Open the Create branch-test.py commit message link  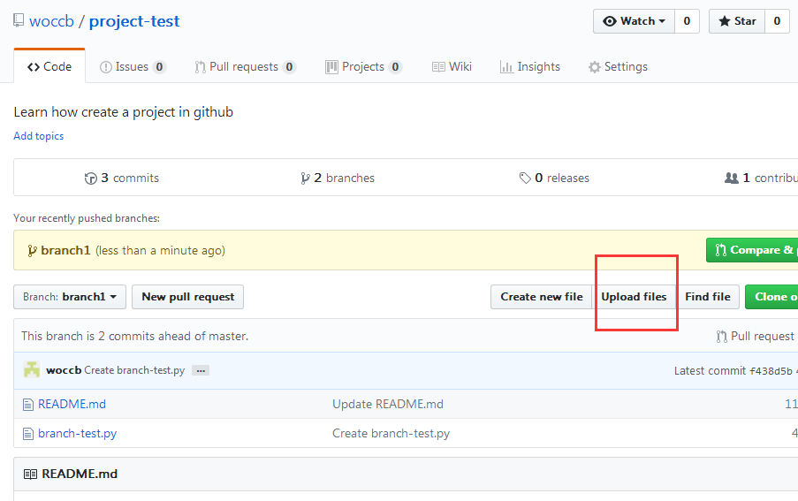134,370
